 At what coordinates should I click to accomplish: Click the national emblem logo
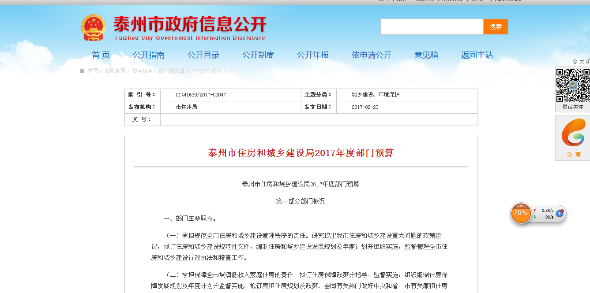tap(94, 28)
